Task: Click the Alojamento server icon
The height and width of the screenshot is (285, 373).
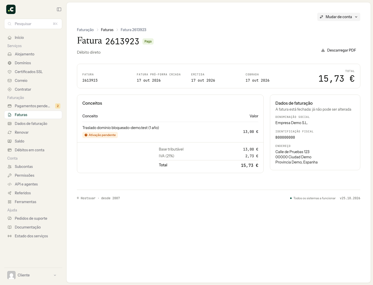Action: point(10,54)
